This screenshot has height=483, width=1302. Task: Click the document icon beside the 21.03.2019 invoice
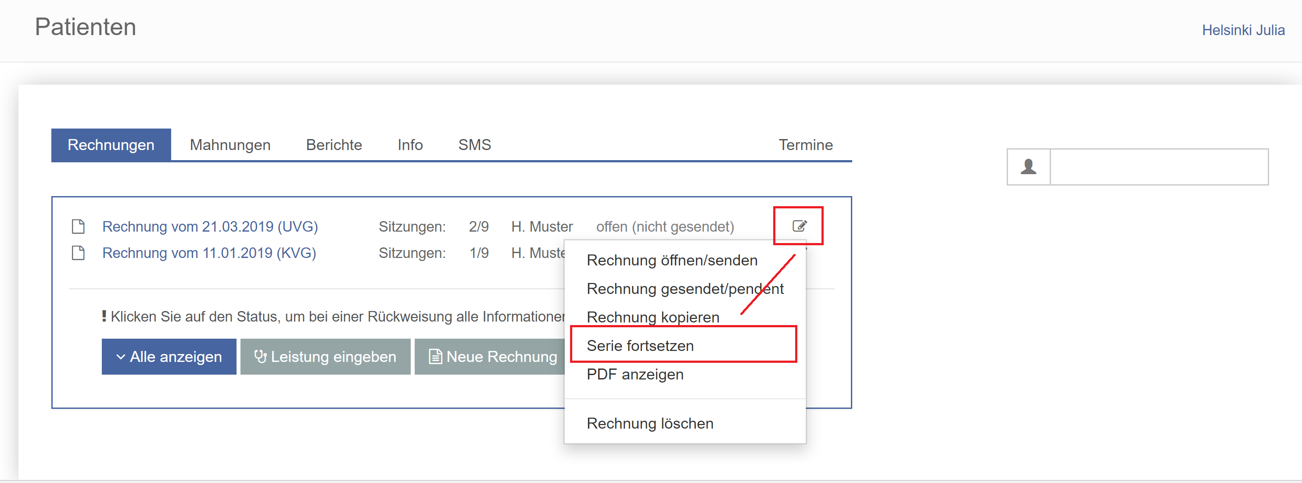(x=79, y=226)
